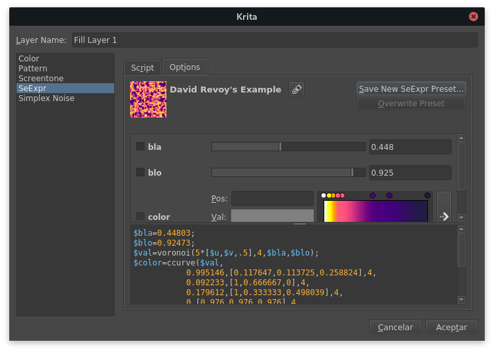Choose Simplex Noise generator in list
The image size is (494, 352).
click(46, 98)
